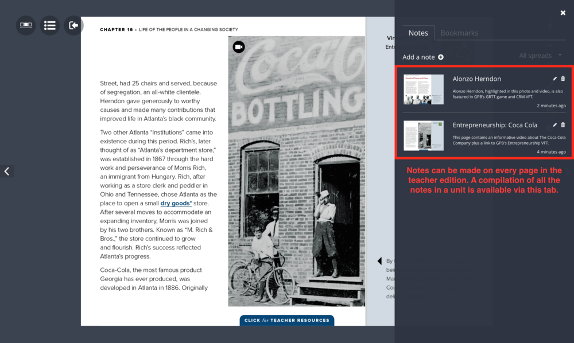574x343 pixels.
Task: Open the dry goods glossary link
Action: tap(176, 203)
